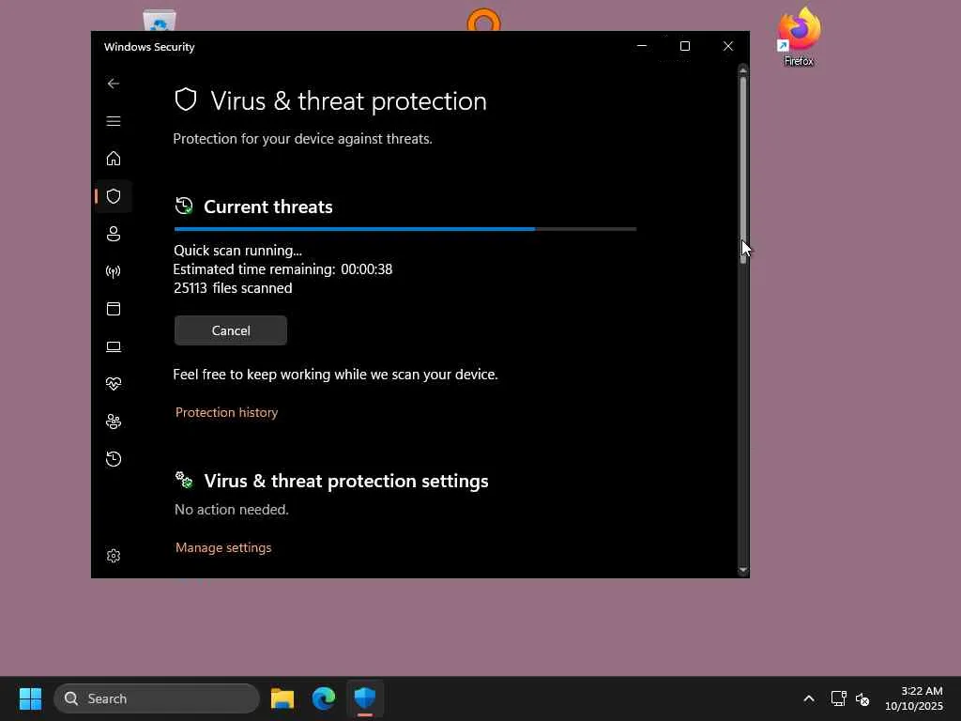Open Device performance & health heart icon

tap(114, 384)
